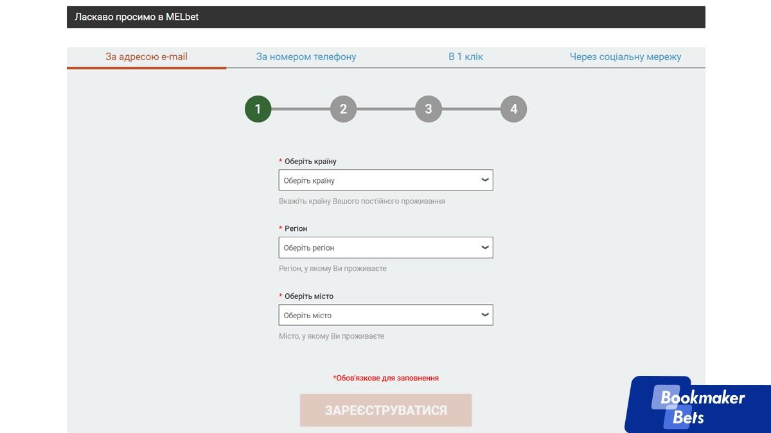Switch to 'За номером телефону' tab
The height and width of the screenshot is (433, 771).
306,56
